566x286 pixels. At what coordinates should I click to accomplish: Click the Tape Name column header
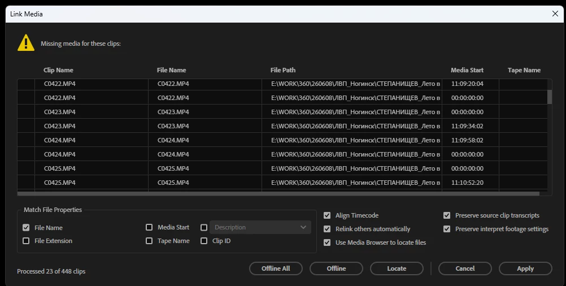point(524,70)
